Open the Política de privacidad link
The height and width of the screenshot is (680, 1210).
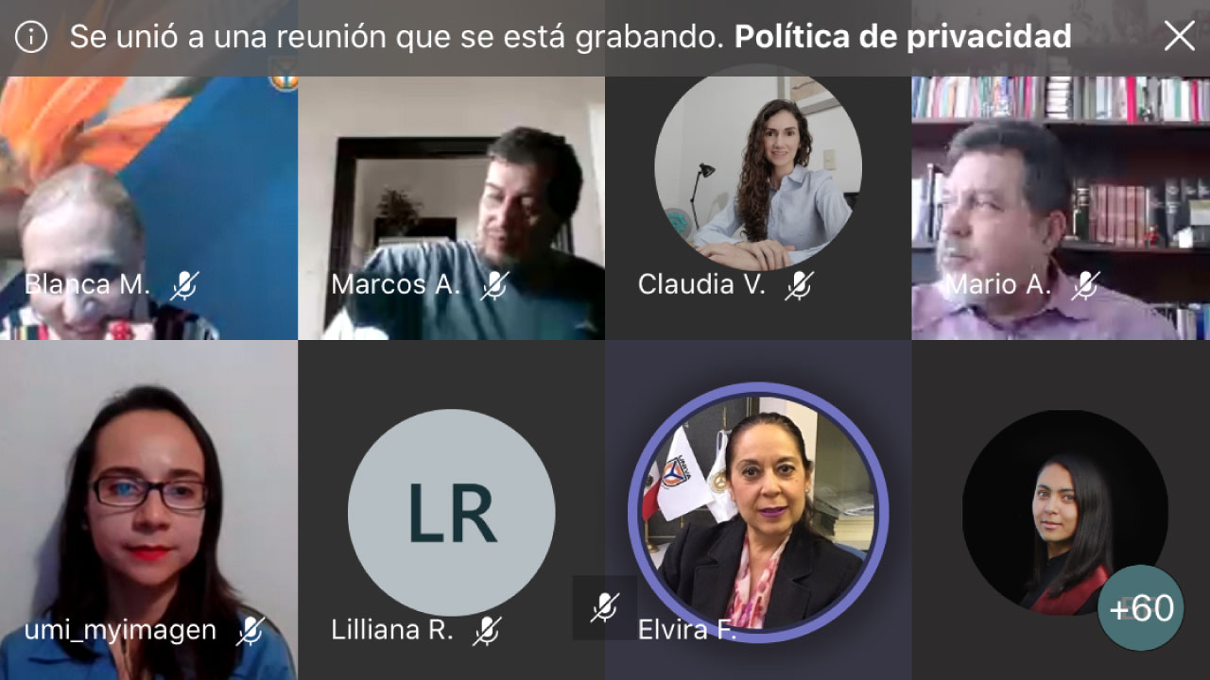[903, 37]
